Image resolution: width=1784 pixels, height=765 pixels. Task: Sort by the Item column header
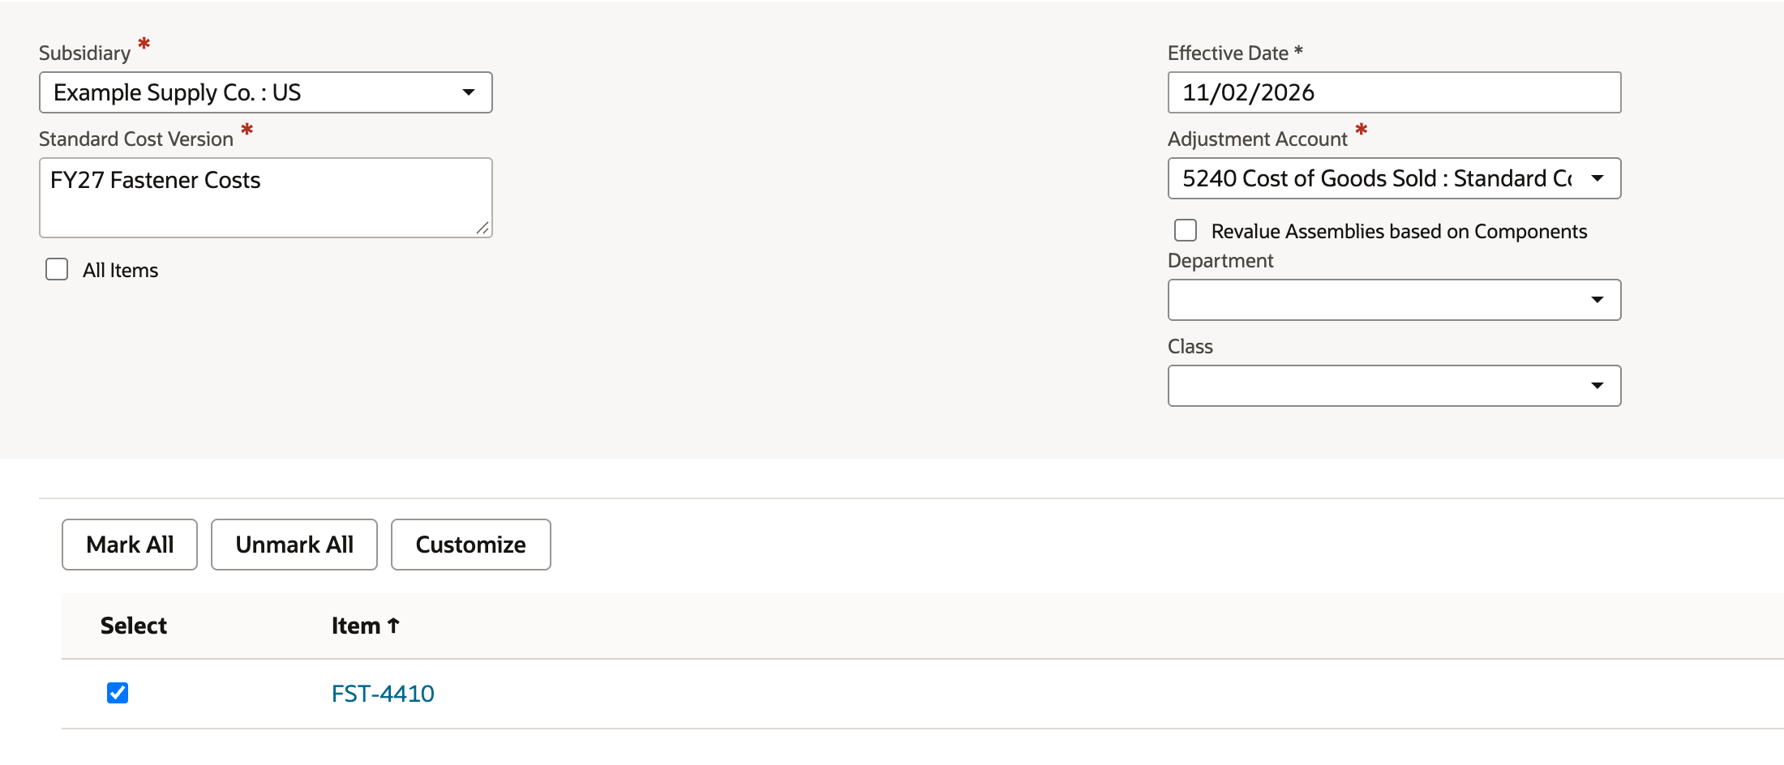click(366, 626)
